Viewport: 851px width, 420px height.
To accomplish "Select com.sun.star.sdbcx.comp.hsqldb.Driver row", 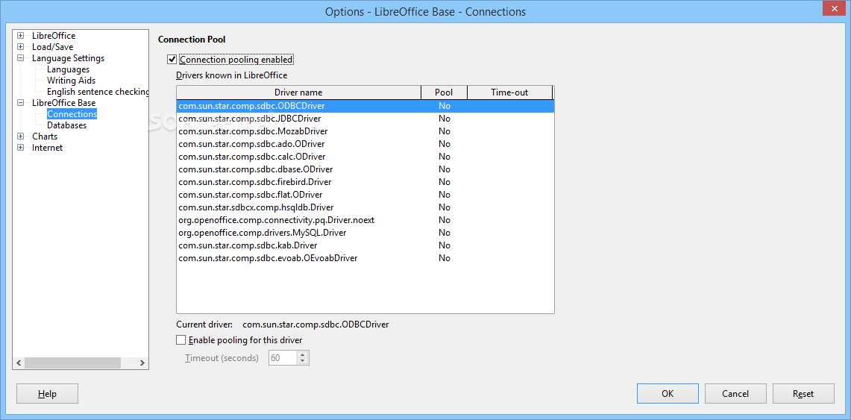I will pos(365,207).
